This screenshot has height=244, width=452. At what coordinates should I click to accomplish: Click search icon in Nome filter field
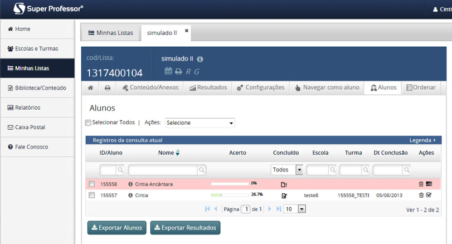[x=201, y=170]
